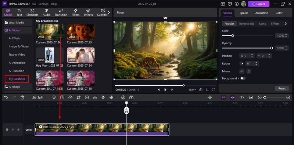Open the Filters tab
Viewport: 294px width, 145px height.
coord(76,12)
